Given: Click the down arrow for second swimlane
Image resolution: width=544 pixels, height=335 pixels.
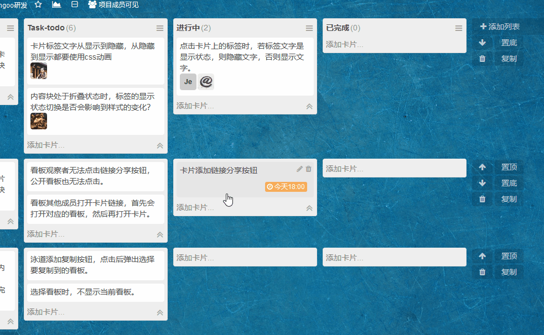Looking at the screenshot, I should point(482,183).
